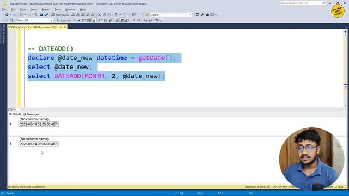Image resolution: width=349 pixels, height=196 pixels.
Task: Decrease the line indent
Action: click(x=145, y=20)
